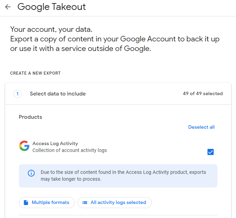Click the Products heading

[x=30, y=117]
